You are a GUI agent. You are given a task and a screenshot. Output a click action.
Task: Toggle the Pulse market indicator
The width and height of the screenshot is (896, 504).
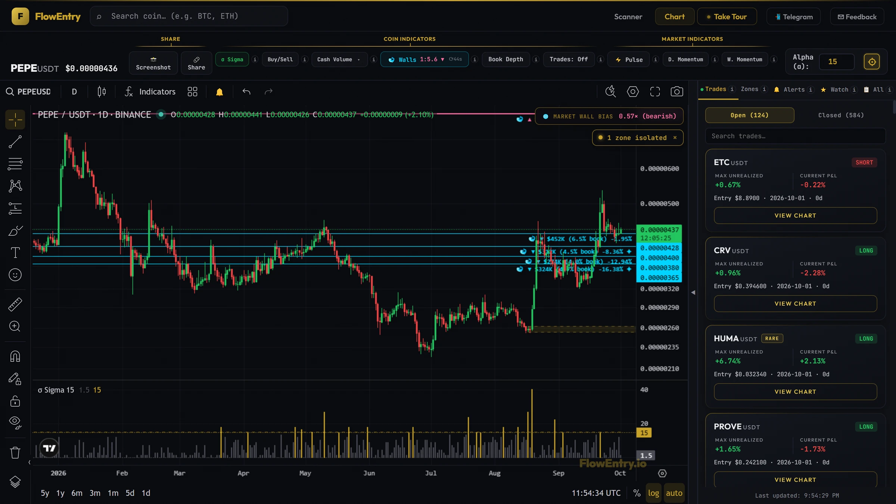[629, 60]
